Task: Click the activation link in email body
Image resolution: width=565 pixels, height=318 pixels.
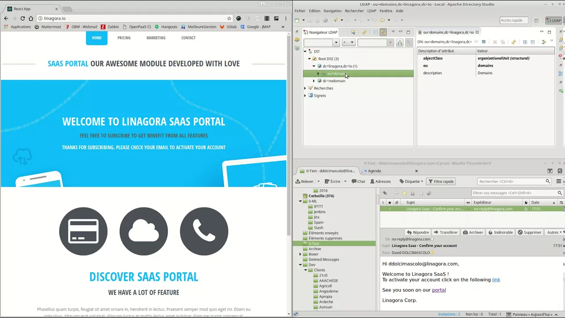Action: tap(496, 280)
